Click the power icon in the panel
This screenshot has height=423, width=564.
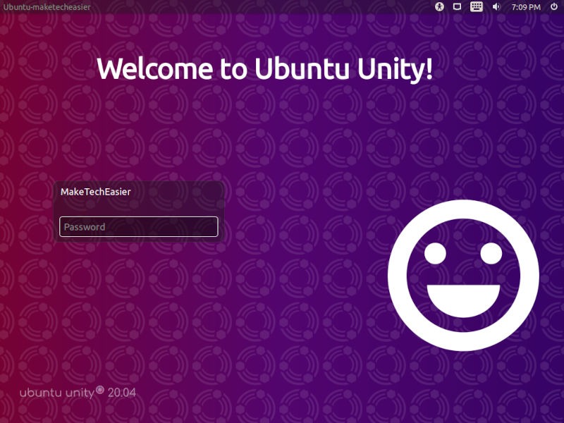click(x=555, y=8)
